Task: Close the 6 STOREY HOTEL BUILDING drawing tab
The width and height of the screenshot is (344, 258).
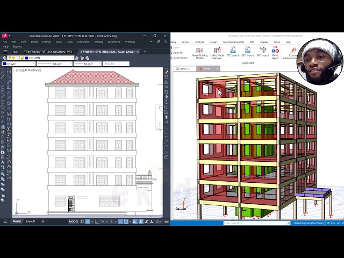Action: 138,52
